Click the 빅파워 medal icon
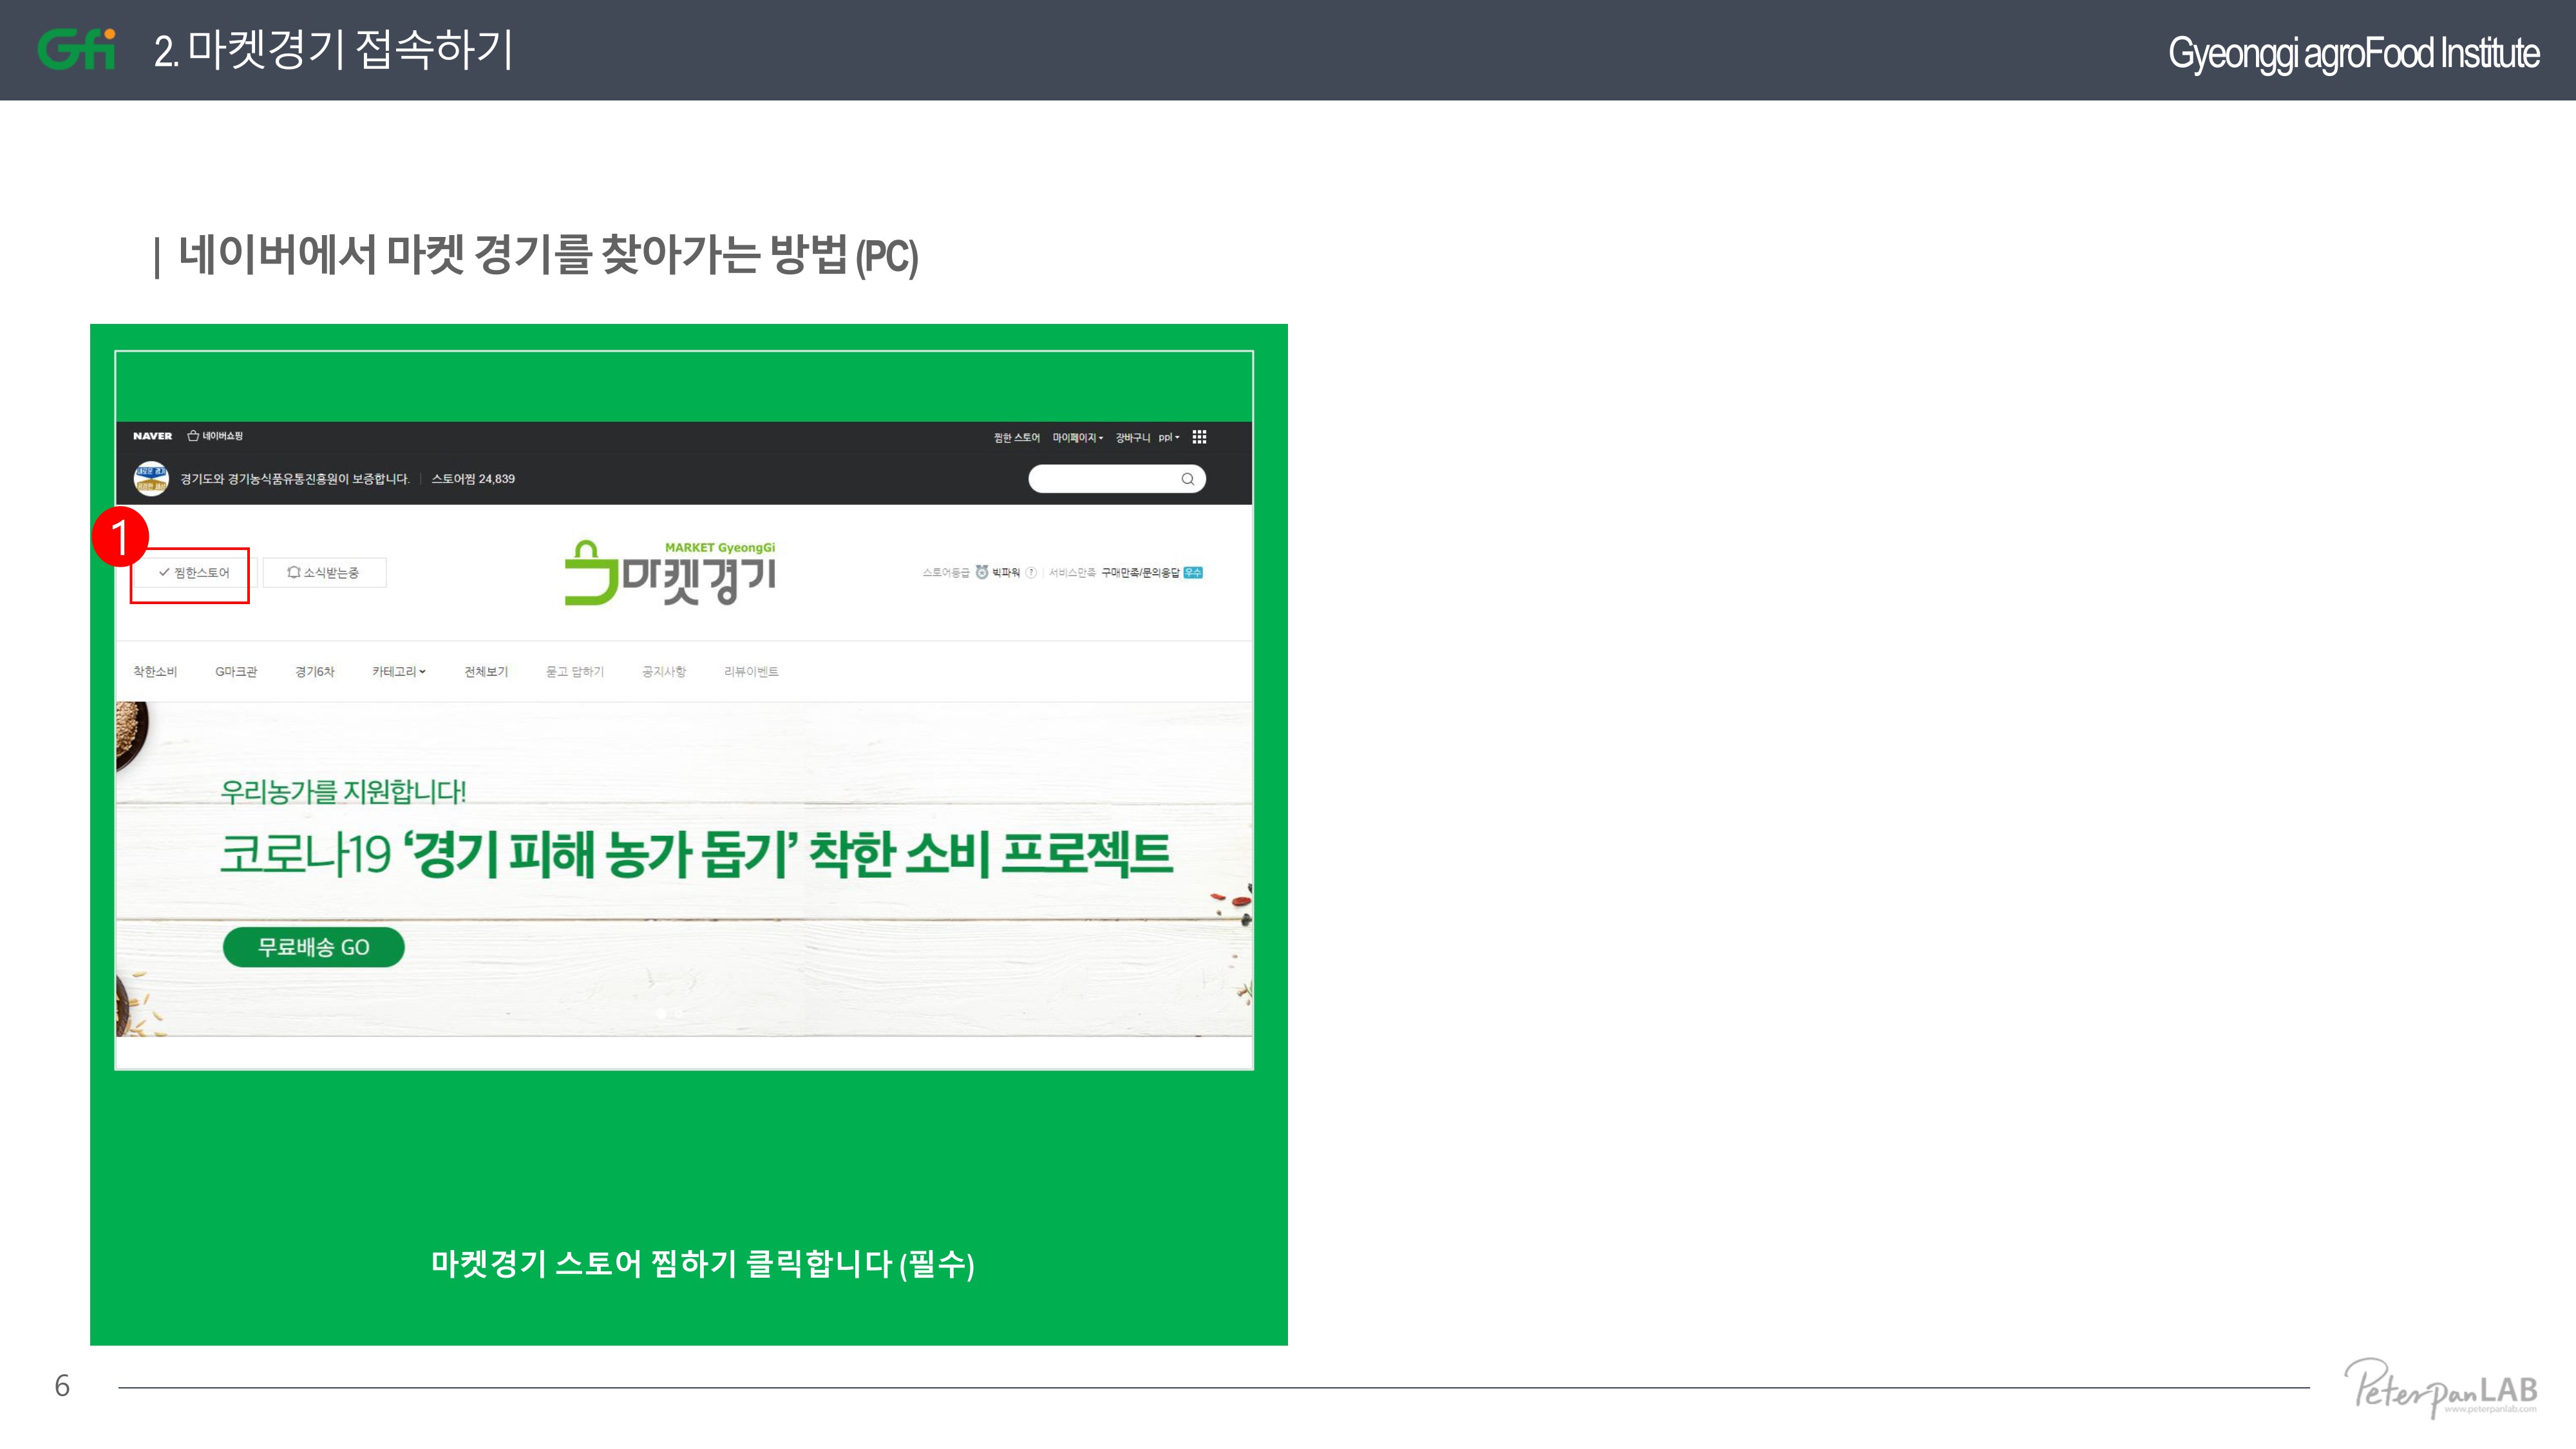 point(982,572)
